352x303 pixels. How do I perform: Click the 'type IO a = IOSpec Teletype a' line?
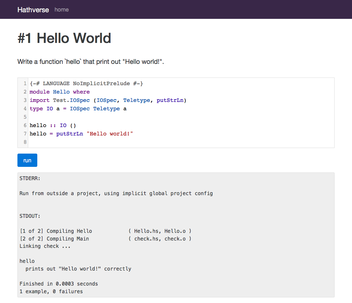[78, 109]
